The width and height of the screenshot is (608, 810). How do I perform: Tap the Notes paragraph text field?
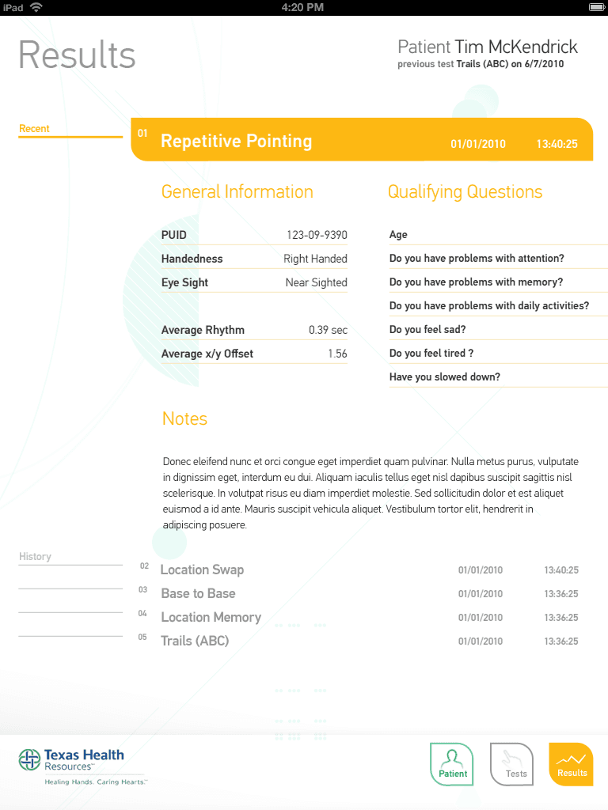pyautogui.click(x=370, y=493)
